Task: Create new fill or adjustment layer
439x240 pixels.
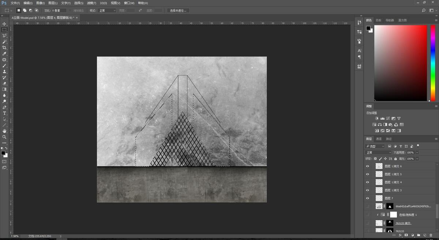Action: pos(412,235)
